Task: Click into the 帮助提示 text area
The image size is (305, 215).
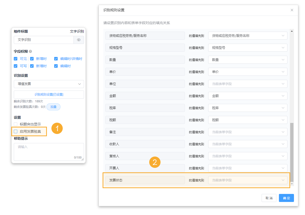Action: tap(49, 152)
